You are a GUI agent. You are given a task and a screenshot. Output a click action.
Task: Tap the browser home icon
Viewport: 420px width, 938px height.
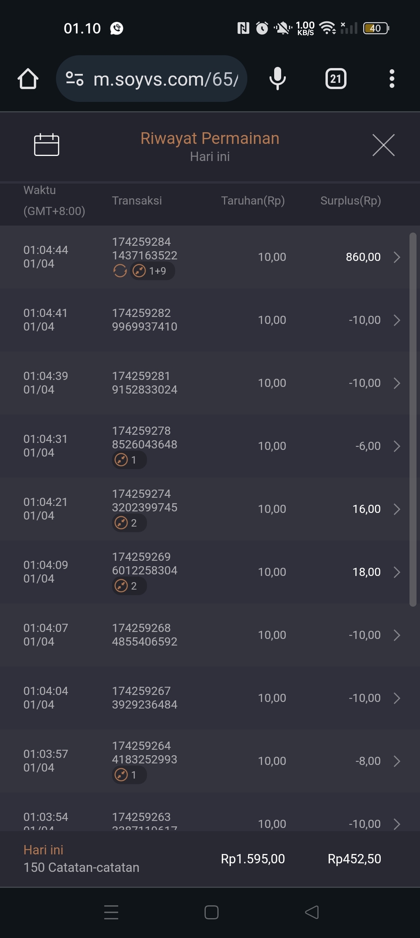coord(28,79)
